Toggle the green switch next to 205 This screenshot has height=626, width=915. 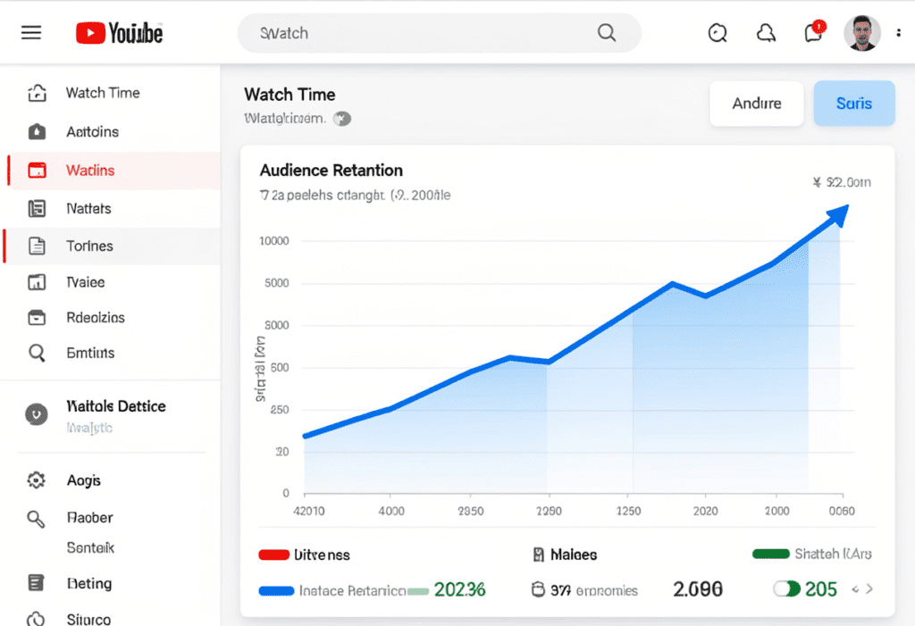[x=786, y=589]
